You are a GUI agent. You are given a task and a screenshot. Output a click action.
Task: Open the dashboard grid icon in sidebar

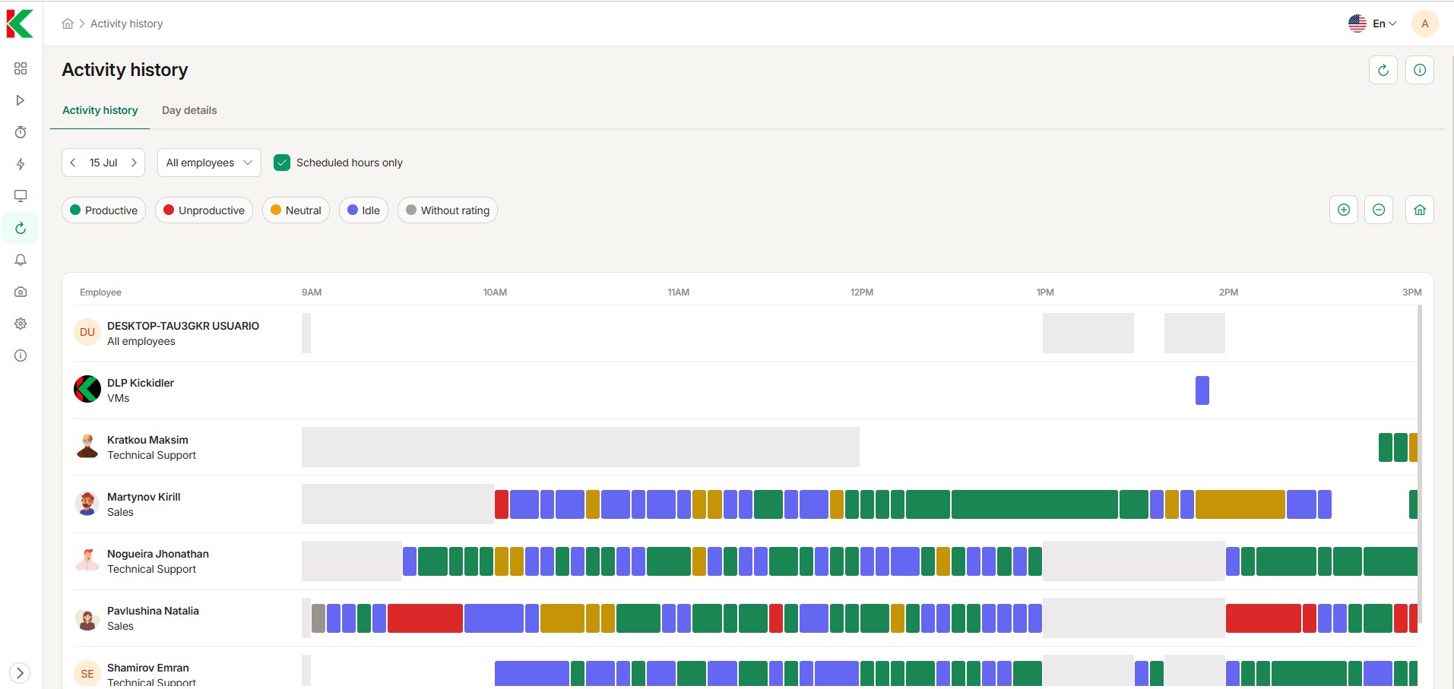pos(21,68)
